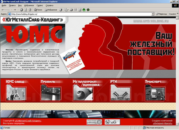Click the first green ICQ flower icon
The height and width of the screenshot is (130, 179).
point(84,10)
